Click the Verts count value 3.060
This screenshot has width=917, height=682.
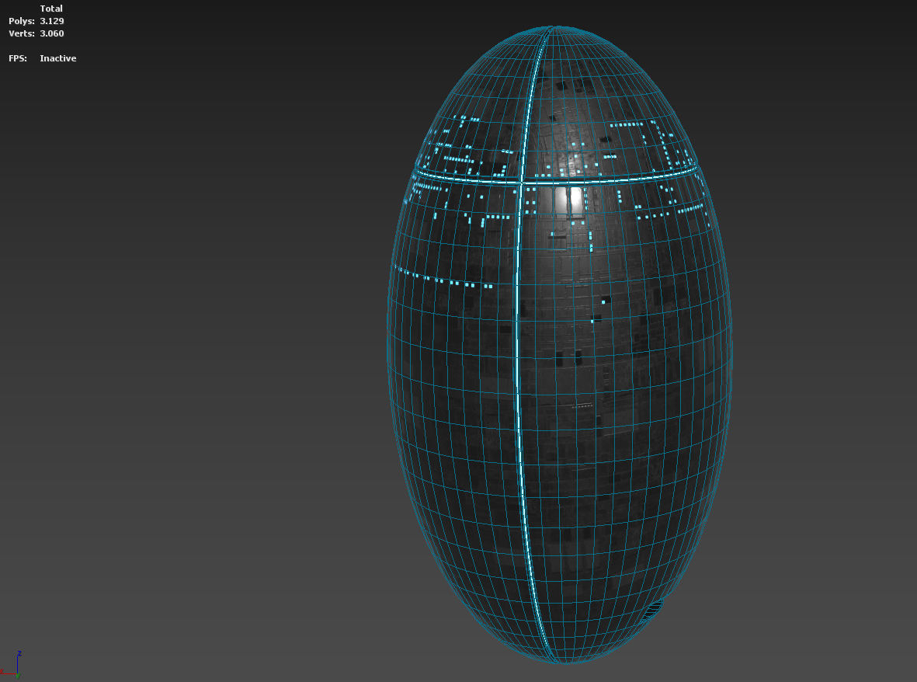click(51, 33)
